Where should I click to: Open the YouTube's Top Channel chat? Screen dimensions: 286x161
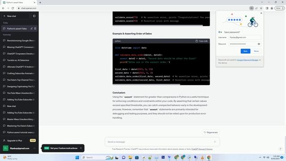pyautogui.click(x=19, y=80)
